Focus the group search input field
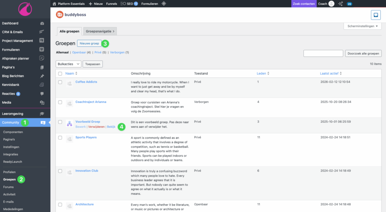 tap(323, 53)
